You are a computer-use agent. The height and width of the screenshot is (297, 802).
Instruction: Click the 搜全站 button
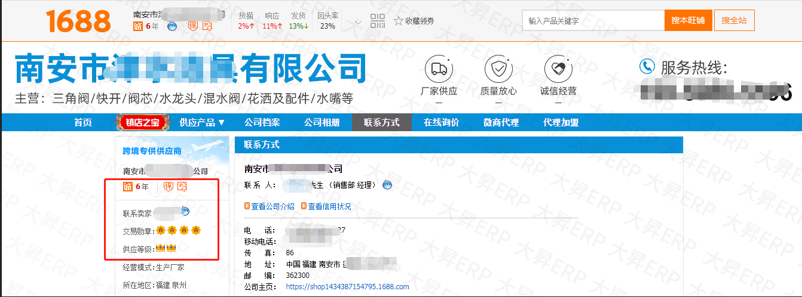point(734,21)
